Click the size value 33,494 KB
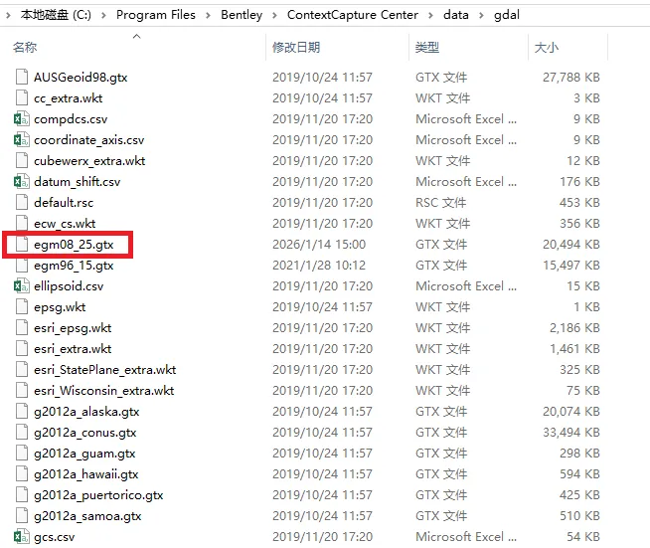 click(x=571, y=433)
